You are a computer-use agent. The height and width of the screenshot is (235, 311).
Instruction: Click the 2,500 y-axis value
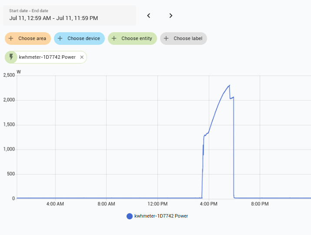(x=9, y=75)
